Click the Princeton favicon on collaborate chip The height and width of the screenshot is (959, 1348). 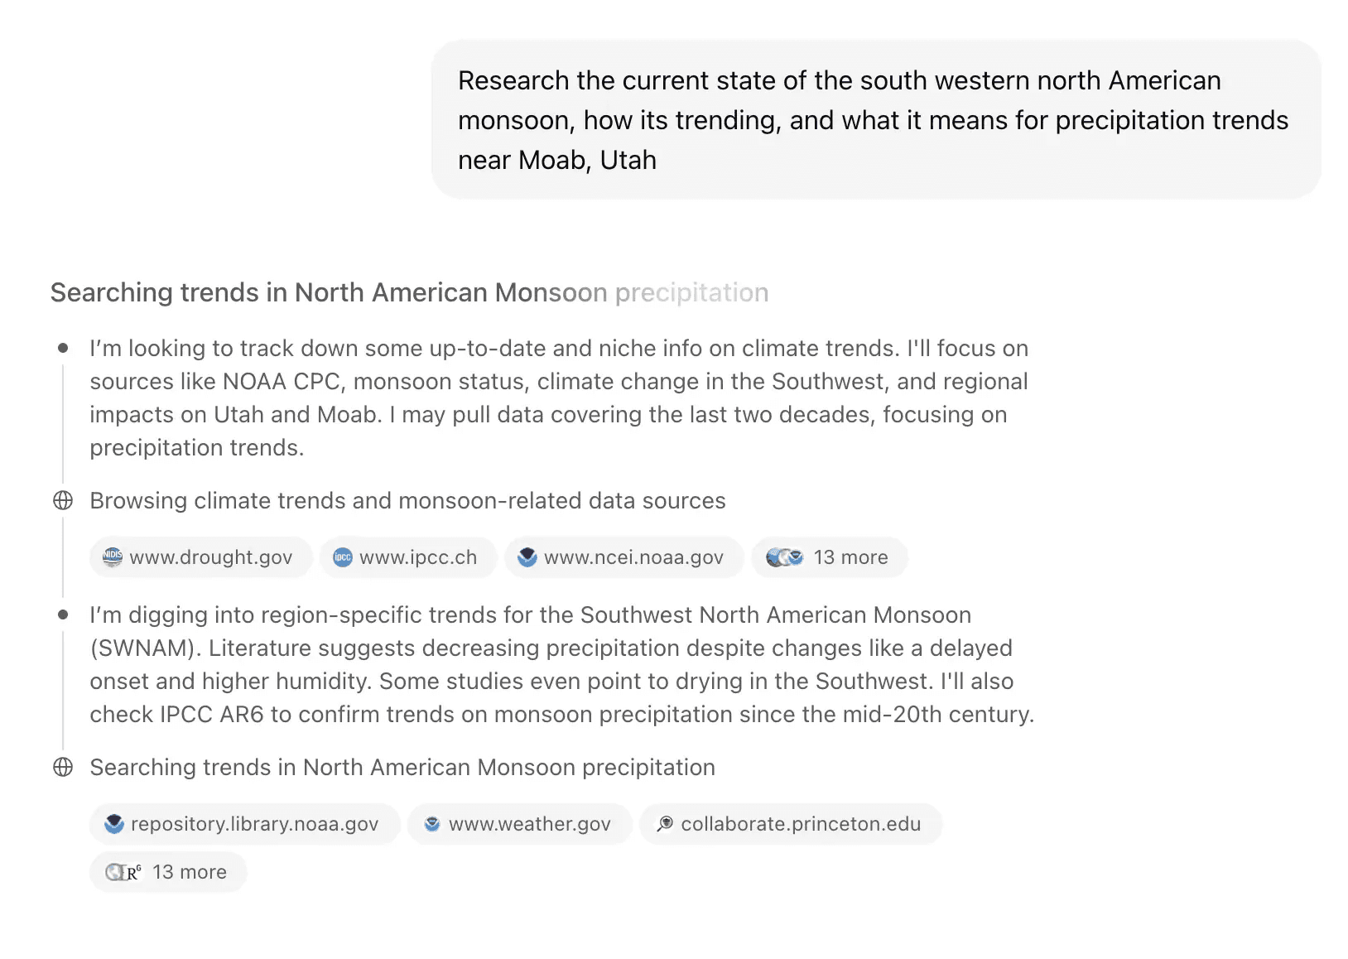click(665, 824)
